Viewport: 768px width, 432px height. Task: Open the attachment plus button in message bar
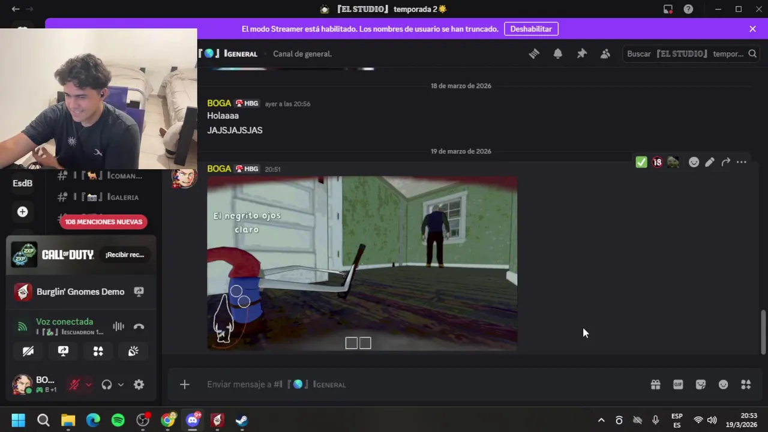(184, 385)
